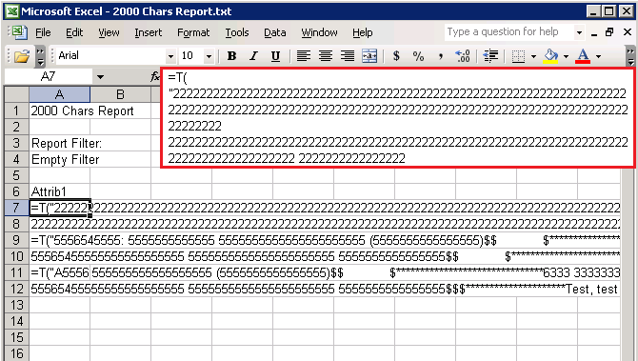This screenshot has width=638, height=361.
Task: Open the Insert menu
Action: 149,32
